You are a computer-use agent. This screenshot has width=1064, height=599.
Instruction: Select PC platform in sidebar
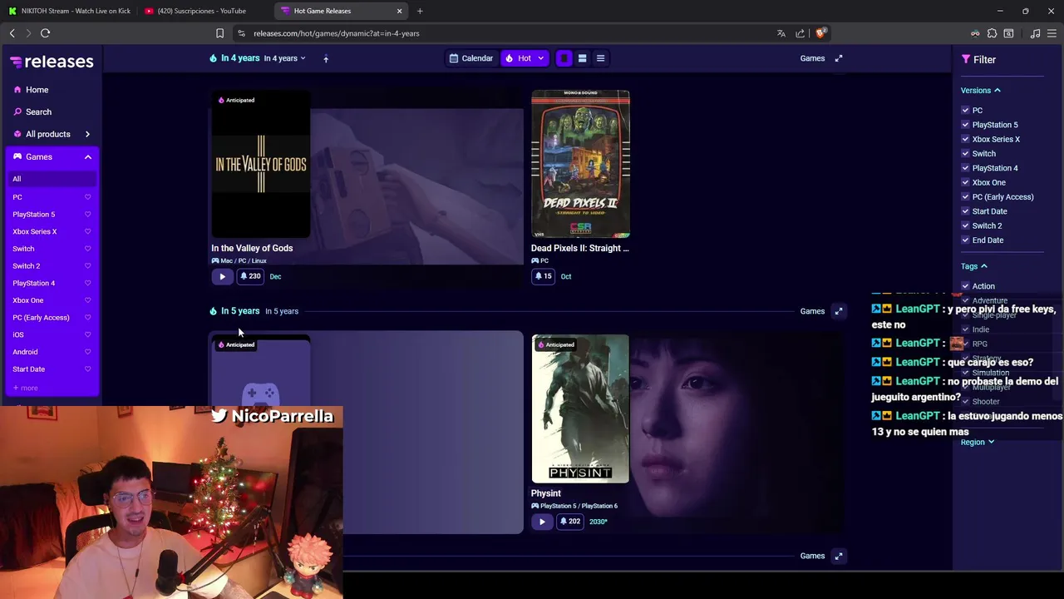tap(17, 197)
